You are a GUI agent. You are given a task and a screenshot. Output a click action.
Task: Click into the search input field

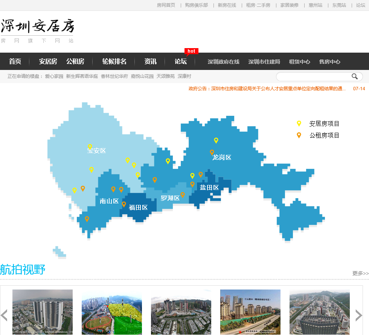click(314, 76)
